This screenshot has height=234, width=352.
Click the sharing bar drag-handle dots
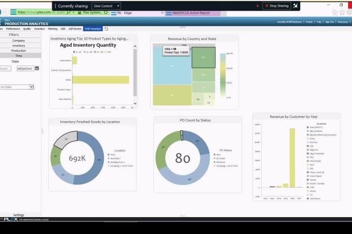coord(55,6)
